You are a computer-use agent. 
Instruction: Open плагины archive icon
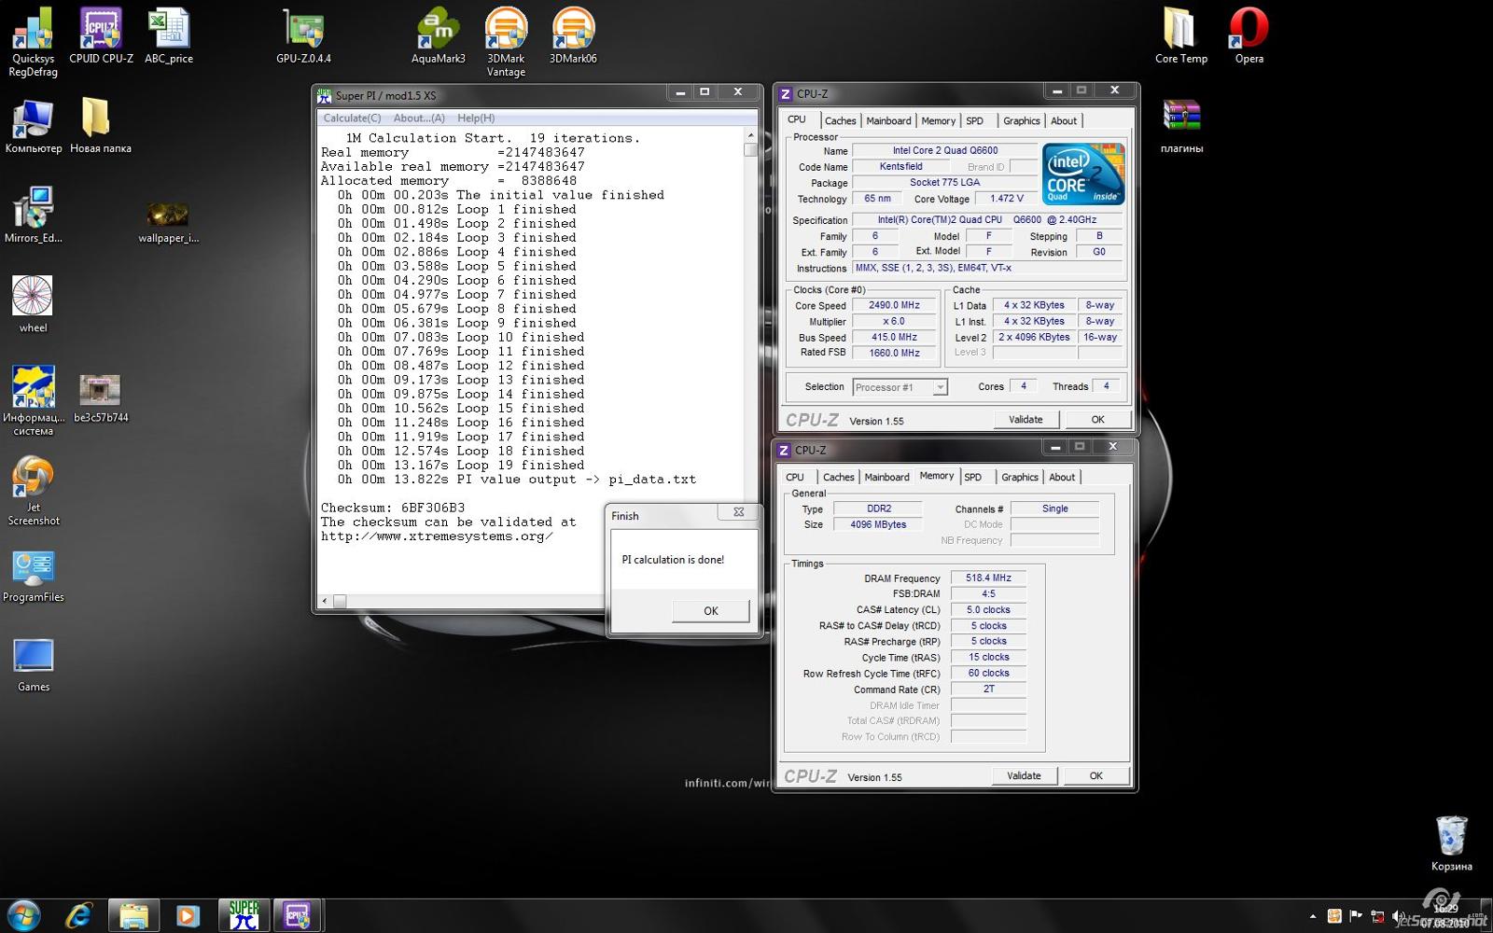(x=1181, y=125)
